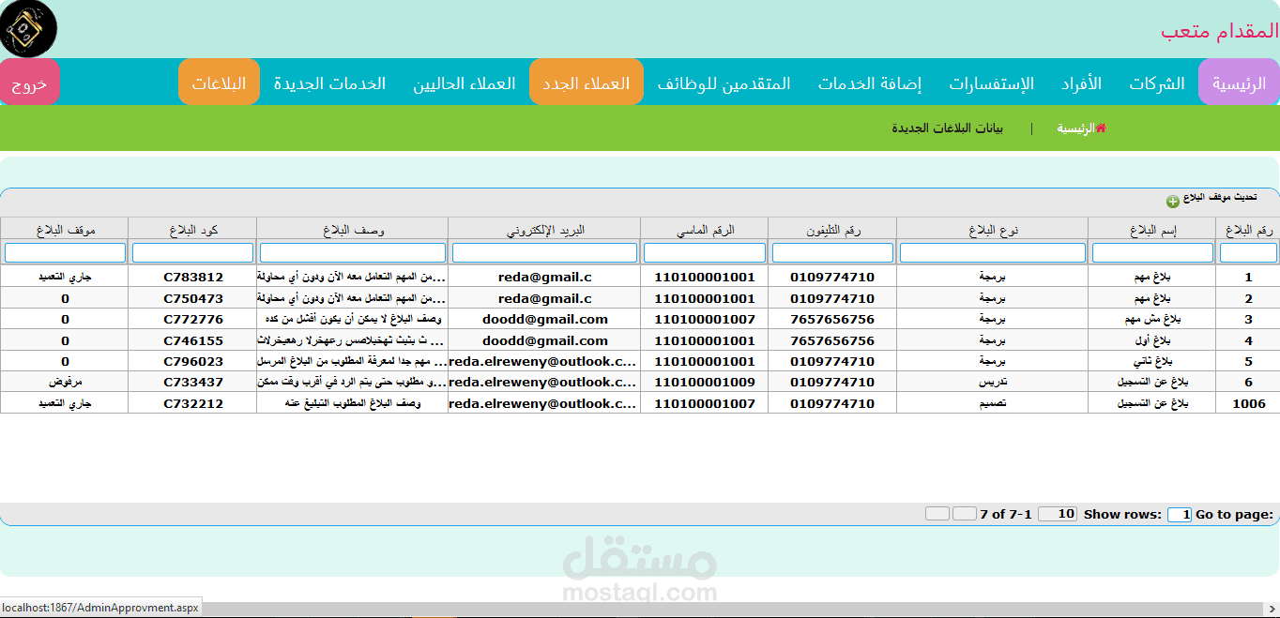This screenshot has height=618, width=1280.
Task: Click the code C772776 cell
Action: [192, 319]
